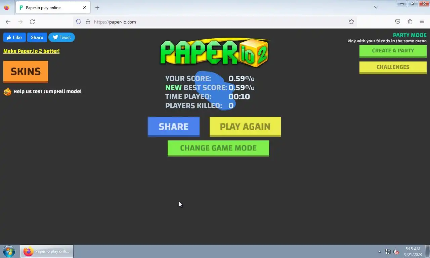Expand the list all tabs dropdown

(x=376, y=7)
